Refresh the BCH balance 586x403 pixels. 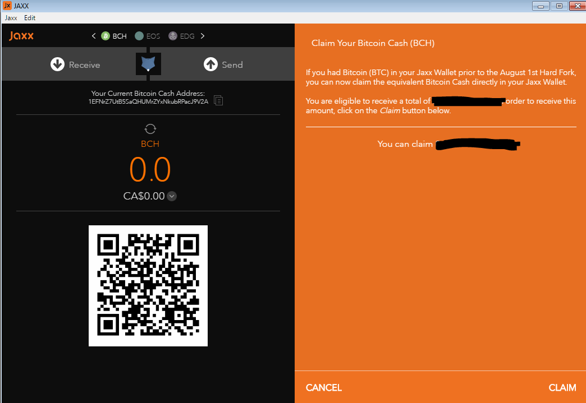(150, 129)
